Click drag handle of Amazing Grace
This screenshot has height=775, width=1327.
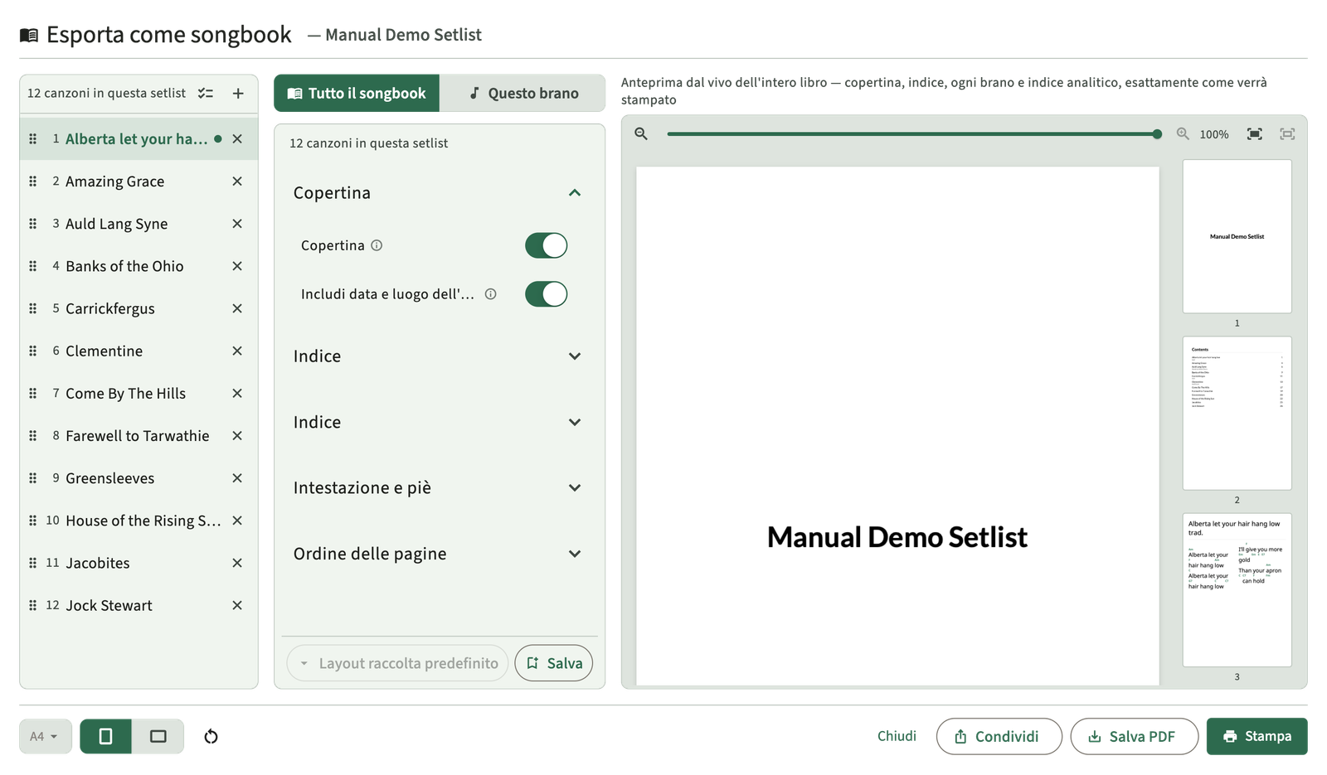[x=33, y=182]
